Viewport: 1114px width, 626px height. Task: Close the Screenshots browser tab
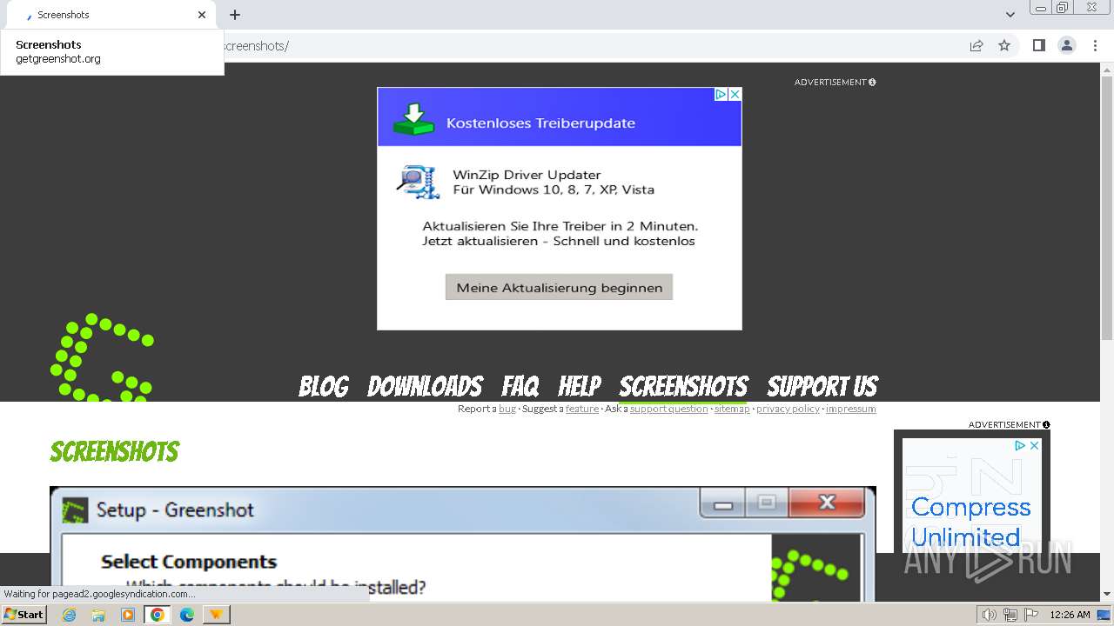click(202, 15)
